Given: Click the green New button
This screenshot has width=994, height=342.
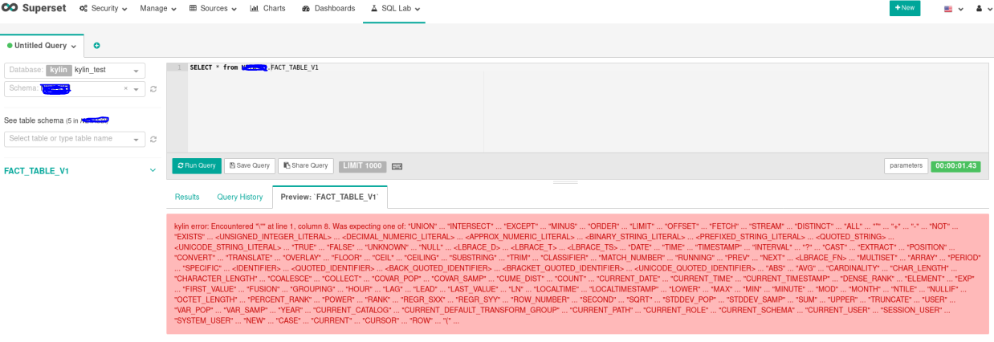Looking at the screenshot, I should click(x=904, y=8).
